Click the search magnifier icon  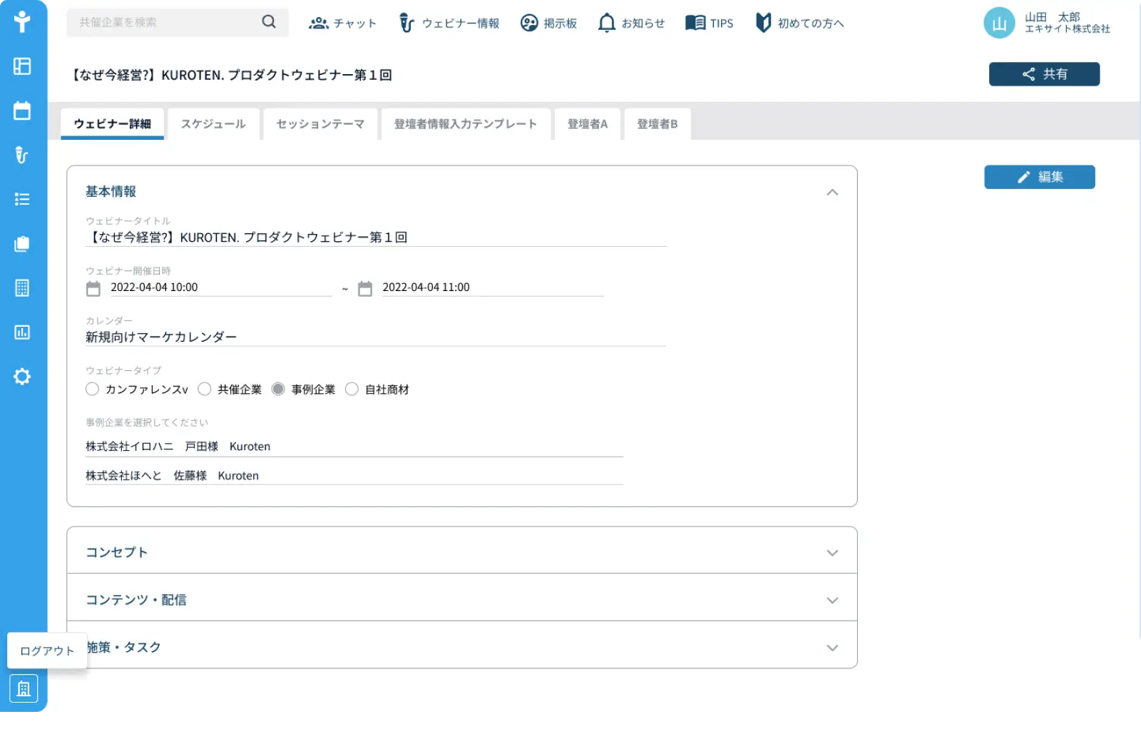click(269, 22)
